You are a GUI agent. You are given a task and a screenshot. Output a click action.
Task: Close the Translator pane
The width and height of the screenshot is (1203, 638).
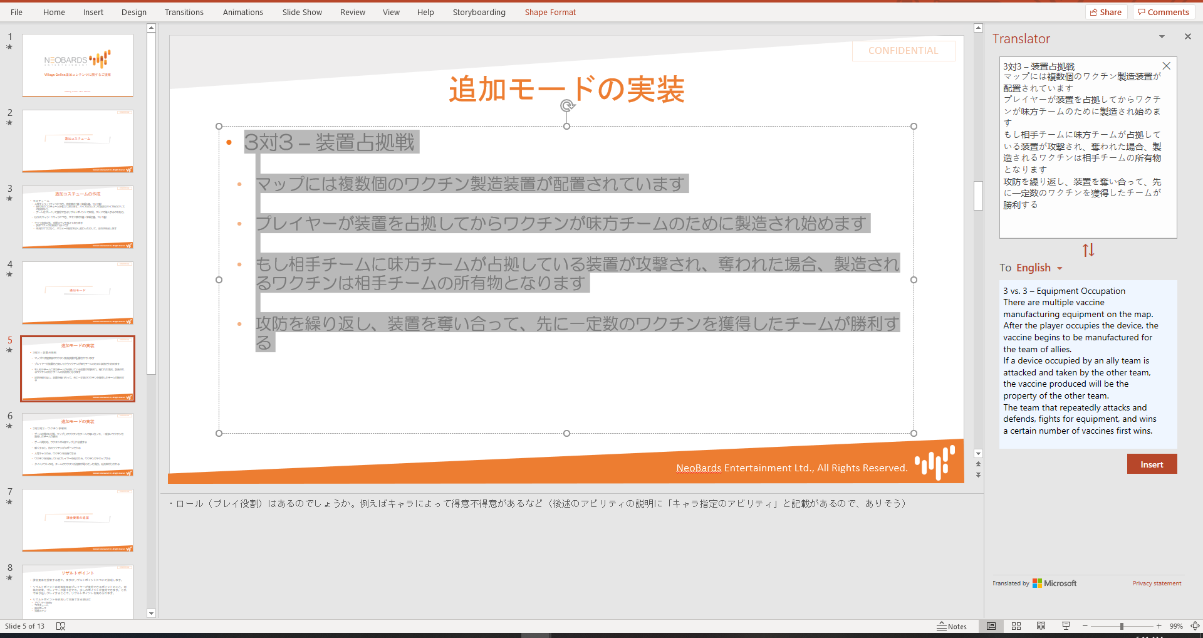pos(1187,37)
